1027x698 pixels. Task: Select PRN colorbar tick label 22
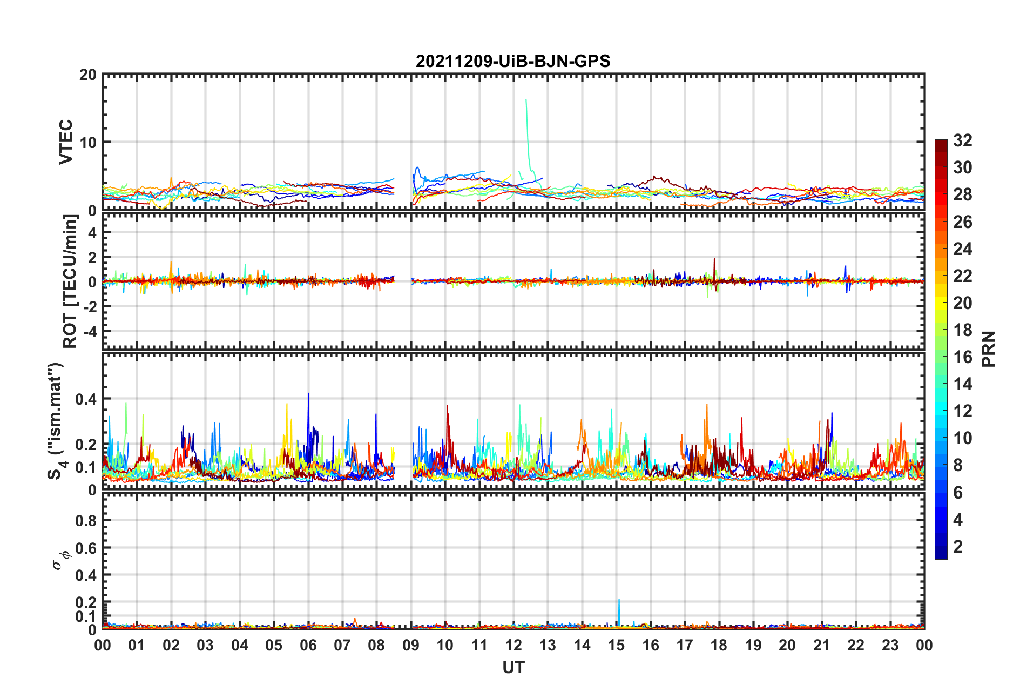pyautogui.click(x=963, y=276)
